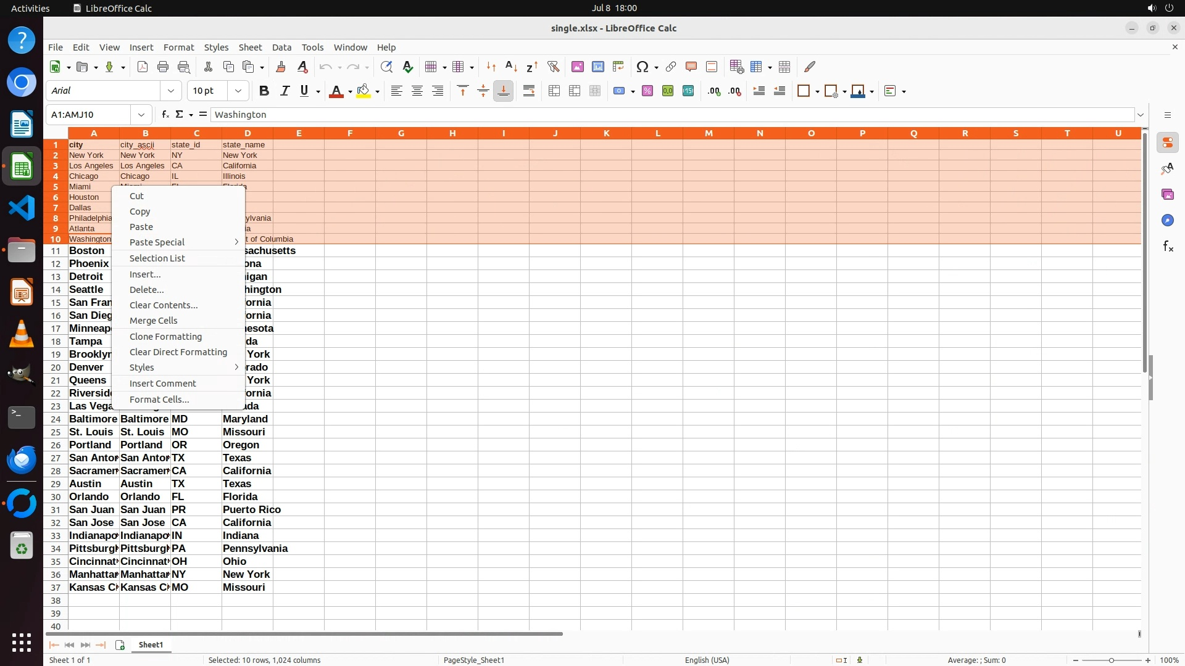Toggle the Wrap Text button
Screen dimensions: 1185x666
[529, 91]
